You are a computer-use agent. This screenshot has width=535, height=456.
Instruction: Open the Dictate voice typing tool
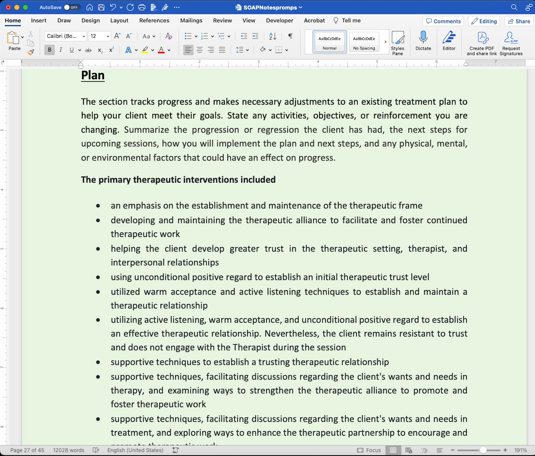(423, 41)
